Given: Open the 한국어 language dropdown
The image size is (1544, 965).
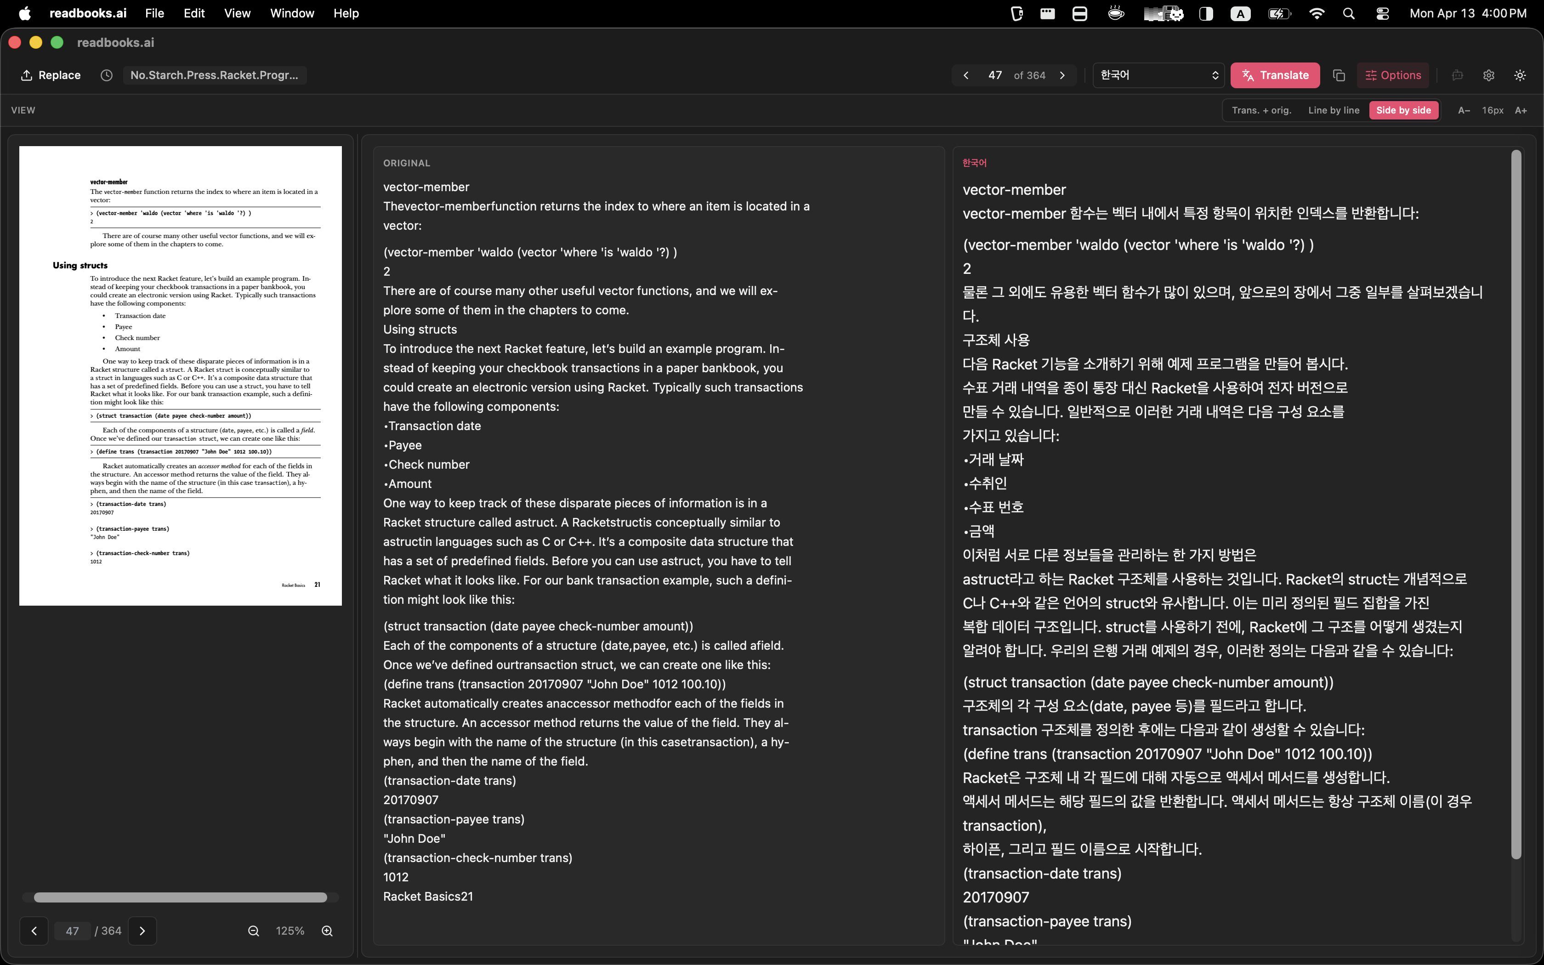Looking at the screenshot, I should point(1158,74).
